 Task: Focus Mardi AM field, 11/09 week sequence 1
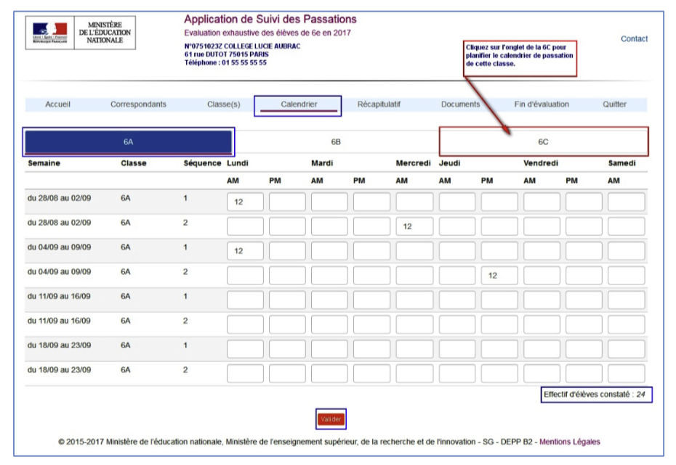pyautogui.click(x=329, y=300)
